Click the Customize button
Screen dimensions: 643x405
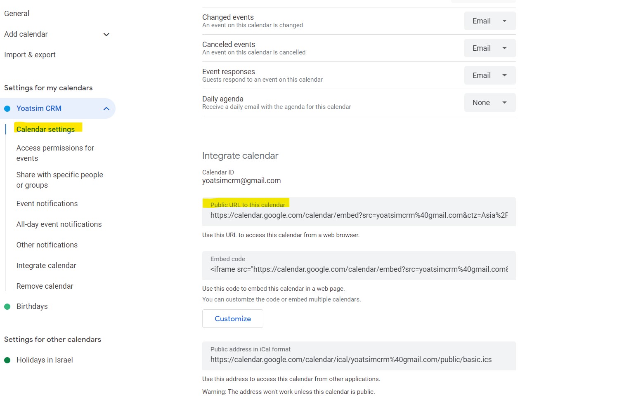(x=233, y=319)
